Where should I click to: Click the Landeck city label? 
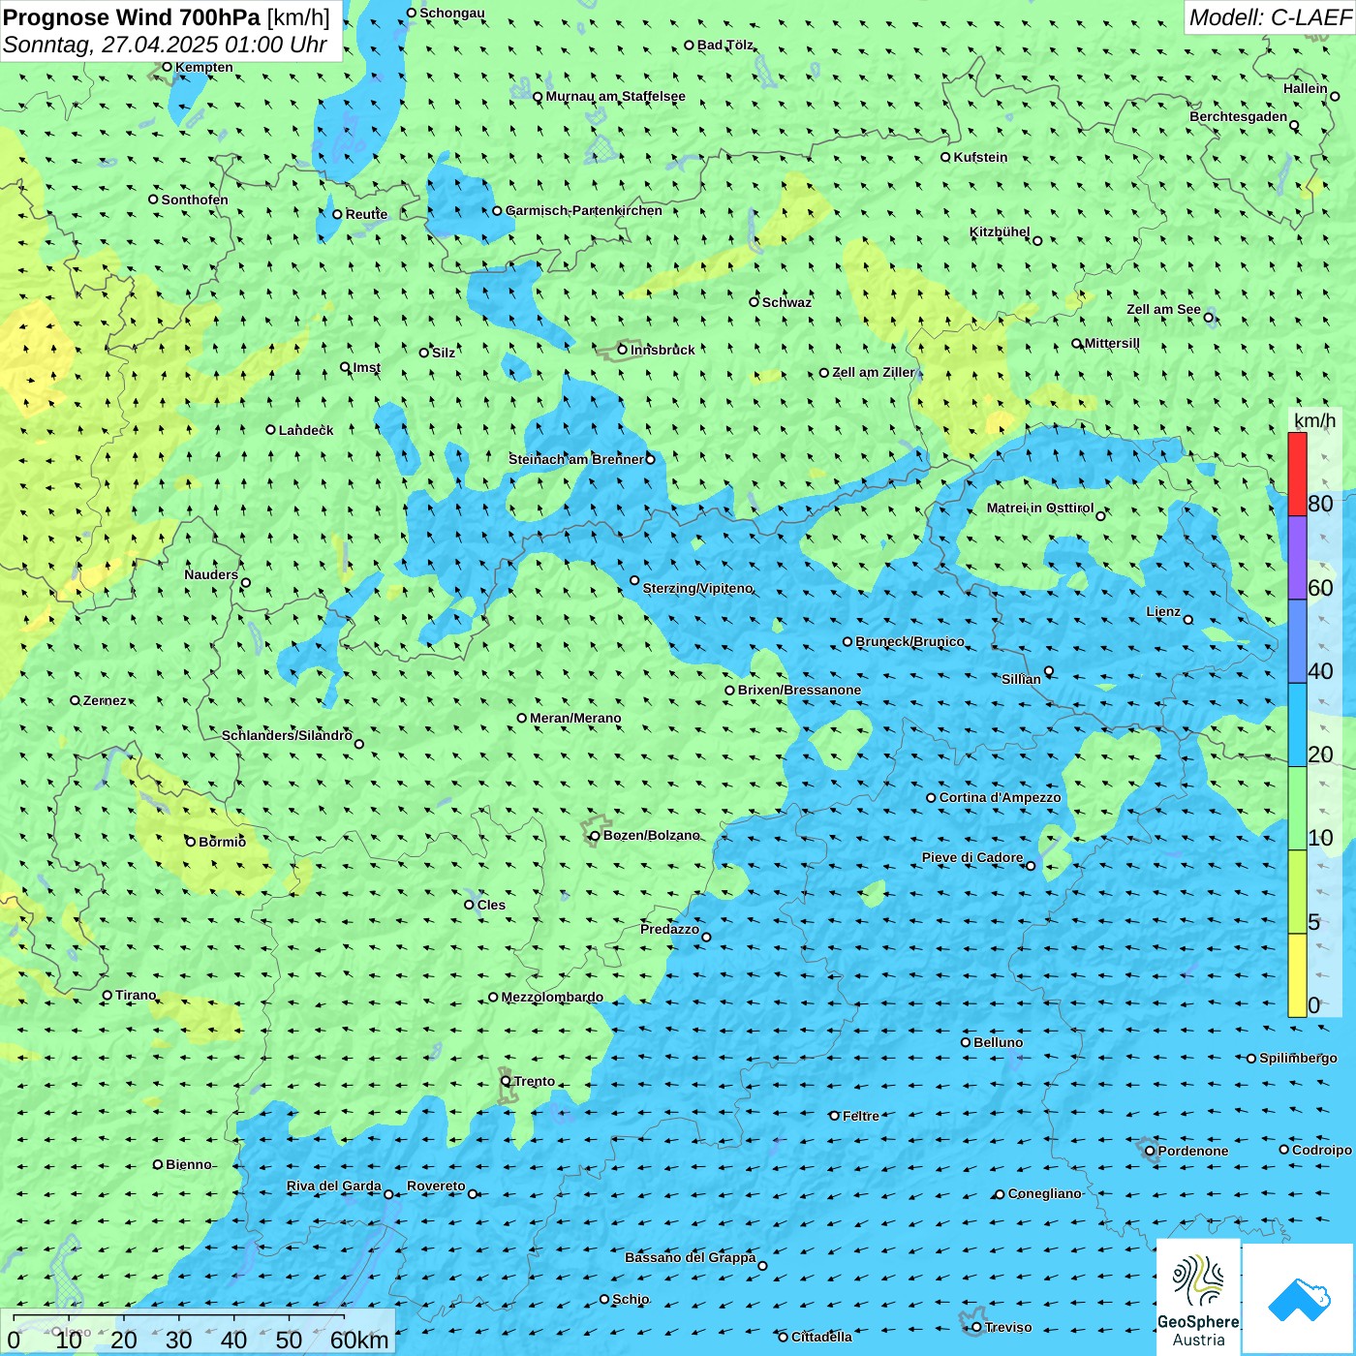click(306, 430)
